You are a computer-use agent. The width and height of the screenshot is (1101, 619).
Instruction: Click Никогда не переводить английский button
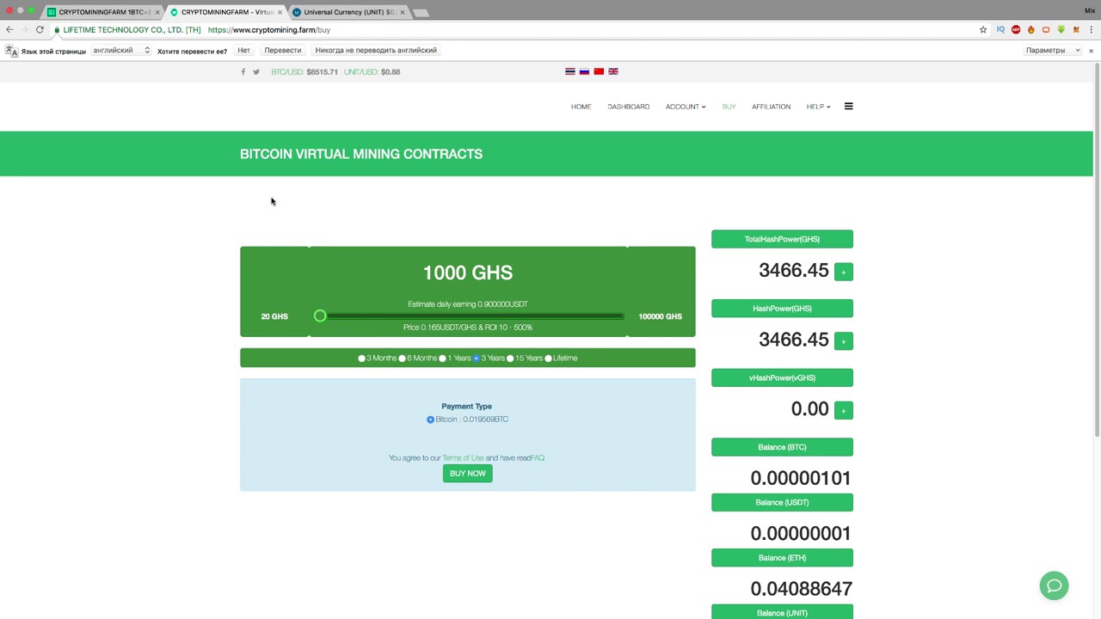click(x=376, y=51)
